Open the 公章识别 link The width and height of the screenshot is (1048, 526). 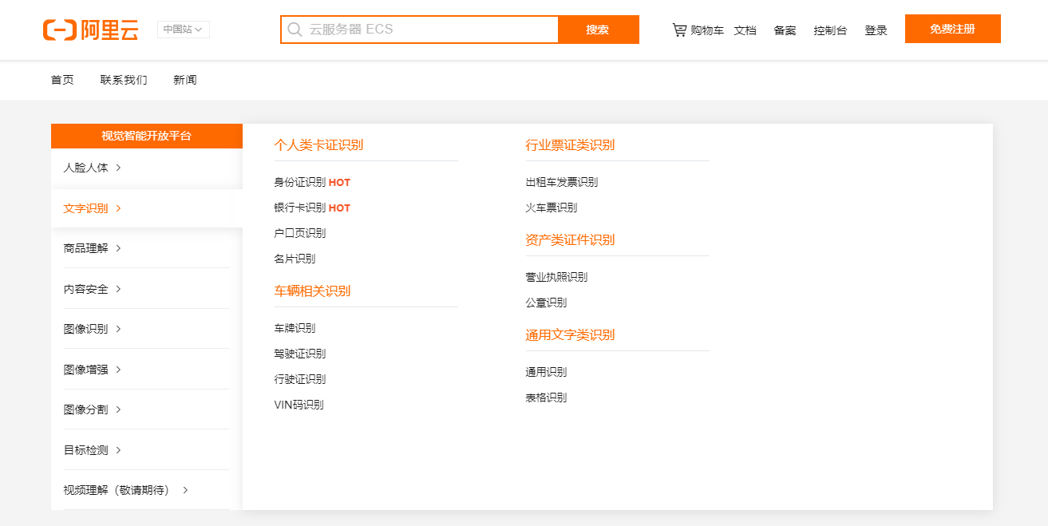click(x=546, y=303)
